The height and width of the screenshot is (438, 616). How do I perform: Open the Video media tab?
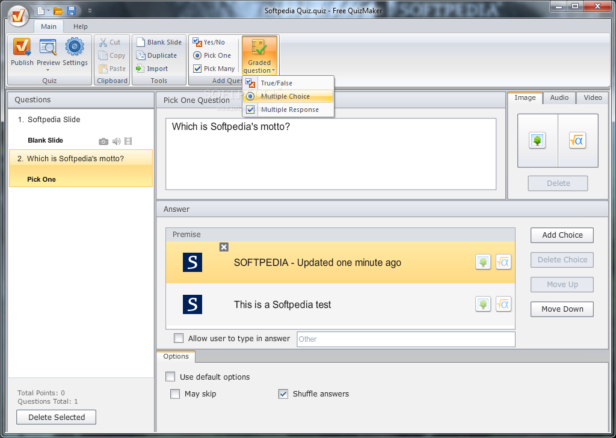[593, 97]
